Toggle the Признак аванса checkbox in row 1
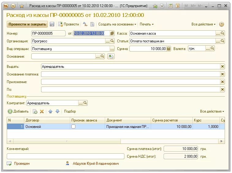The image size is (232, 173). pos(73,126)
